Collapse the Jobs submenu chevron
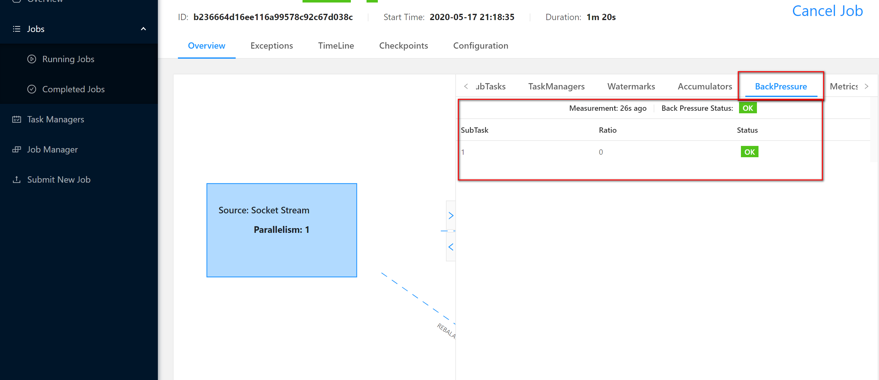Screen dimensions: 879x380 coord(143,29)
